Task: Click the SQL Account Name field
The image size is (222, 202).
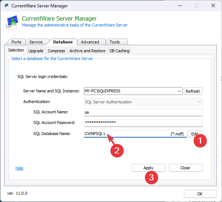Action: [143, 112]
